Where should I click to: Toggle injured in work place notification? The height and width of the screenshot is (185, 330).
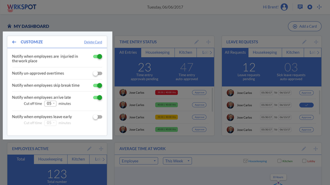click(x=98, y=56)
